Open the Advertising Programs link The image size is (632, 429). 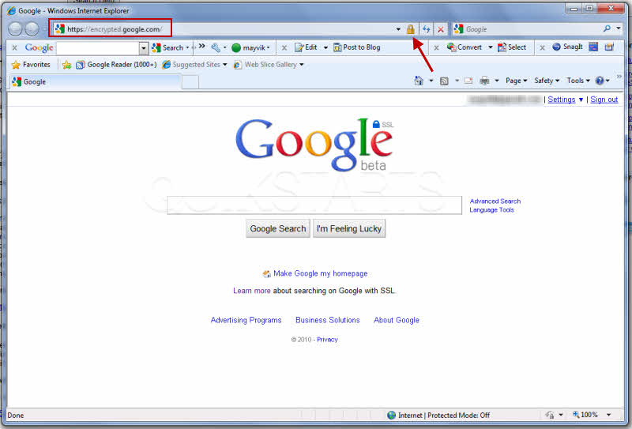click(x=246, y=320)
